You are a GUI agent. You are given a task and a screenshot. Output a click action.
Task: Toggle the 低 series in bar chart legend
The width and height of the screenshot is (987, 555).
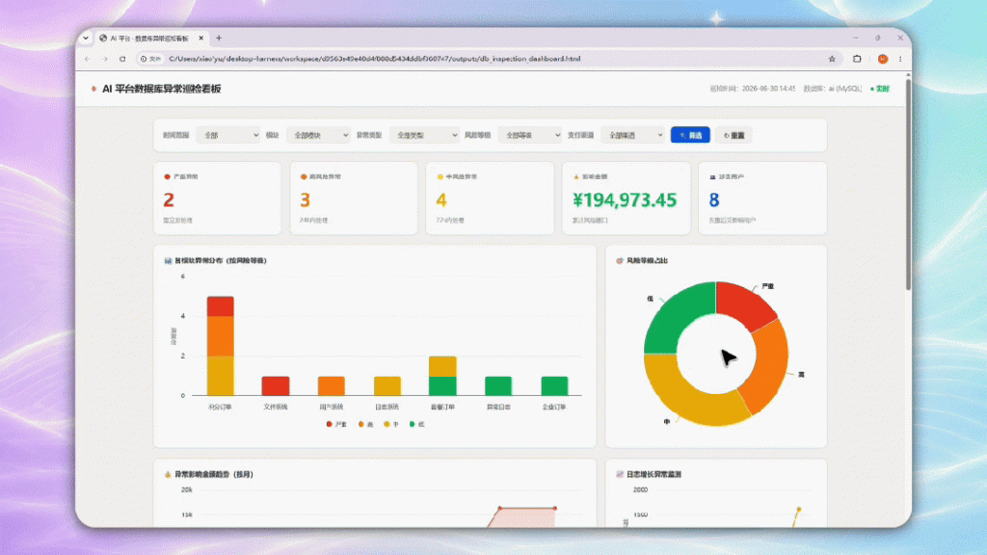[416, 424]
